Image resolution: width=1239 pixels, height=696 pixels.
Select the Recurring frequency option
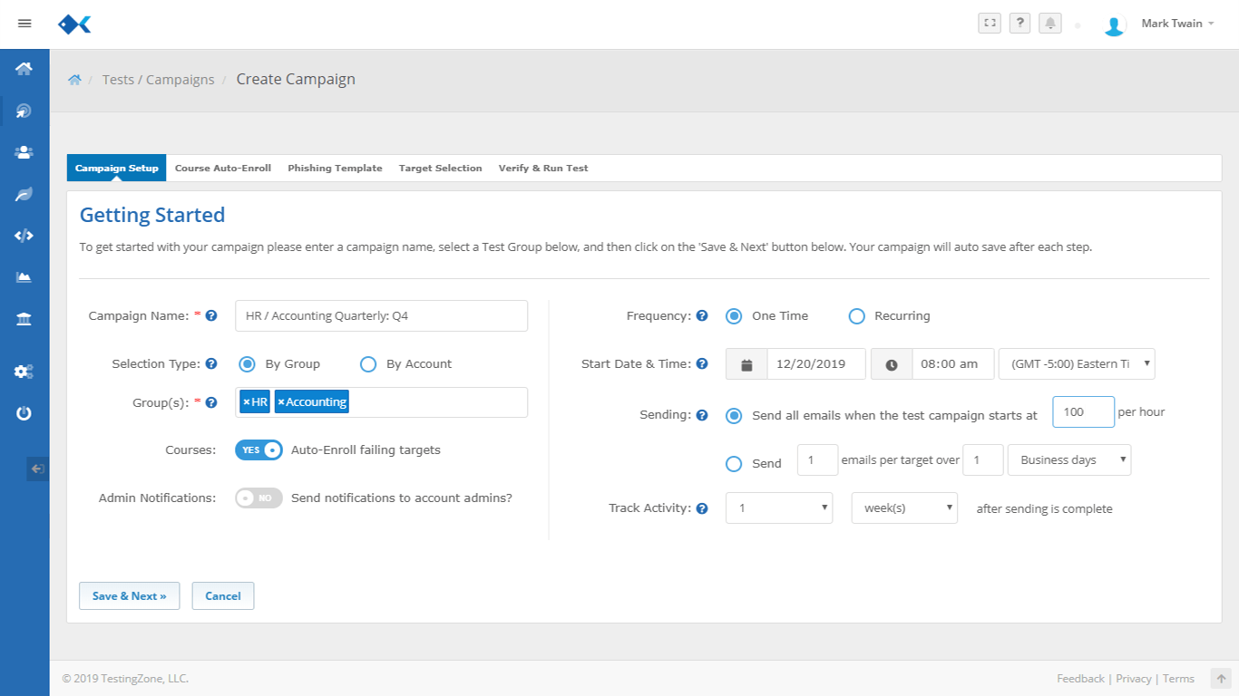pyautogui.click(x=856, y=316)
